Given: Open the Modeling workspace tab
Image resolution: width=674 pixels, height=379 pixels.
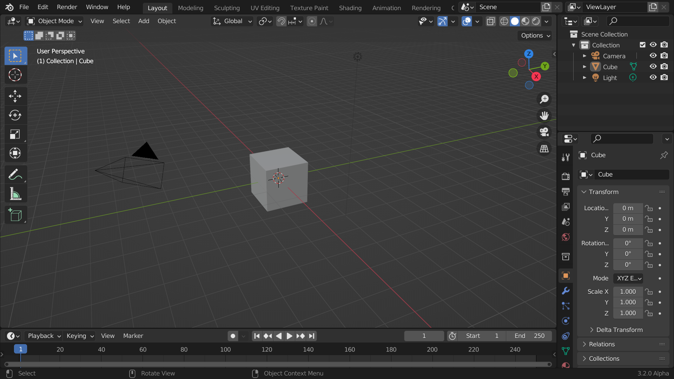Looking at the screenshot, I should pyautogui.click(x=190, y=7).
